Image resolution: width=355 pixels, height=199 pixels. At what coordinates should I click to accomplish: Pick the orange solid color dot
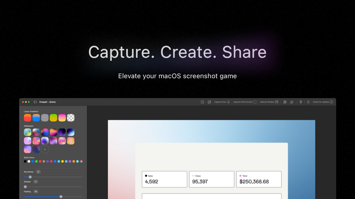click(74, 161)
